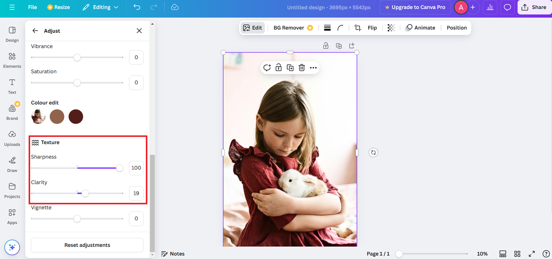Undo the last action
This screenshot has width=552, height=259.
click(x=137, y=7)
